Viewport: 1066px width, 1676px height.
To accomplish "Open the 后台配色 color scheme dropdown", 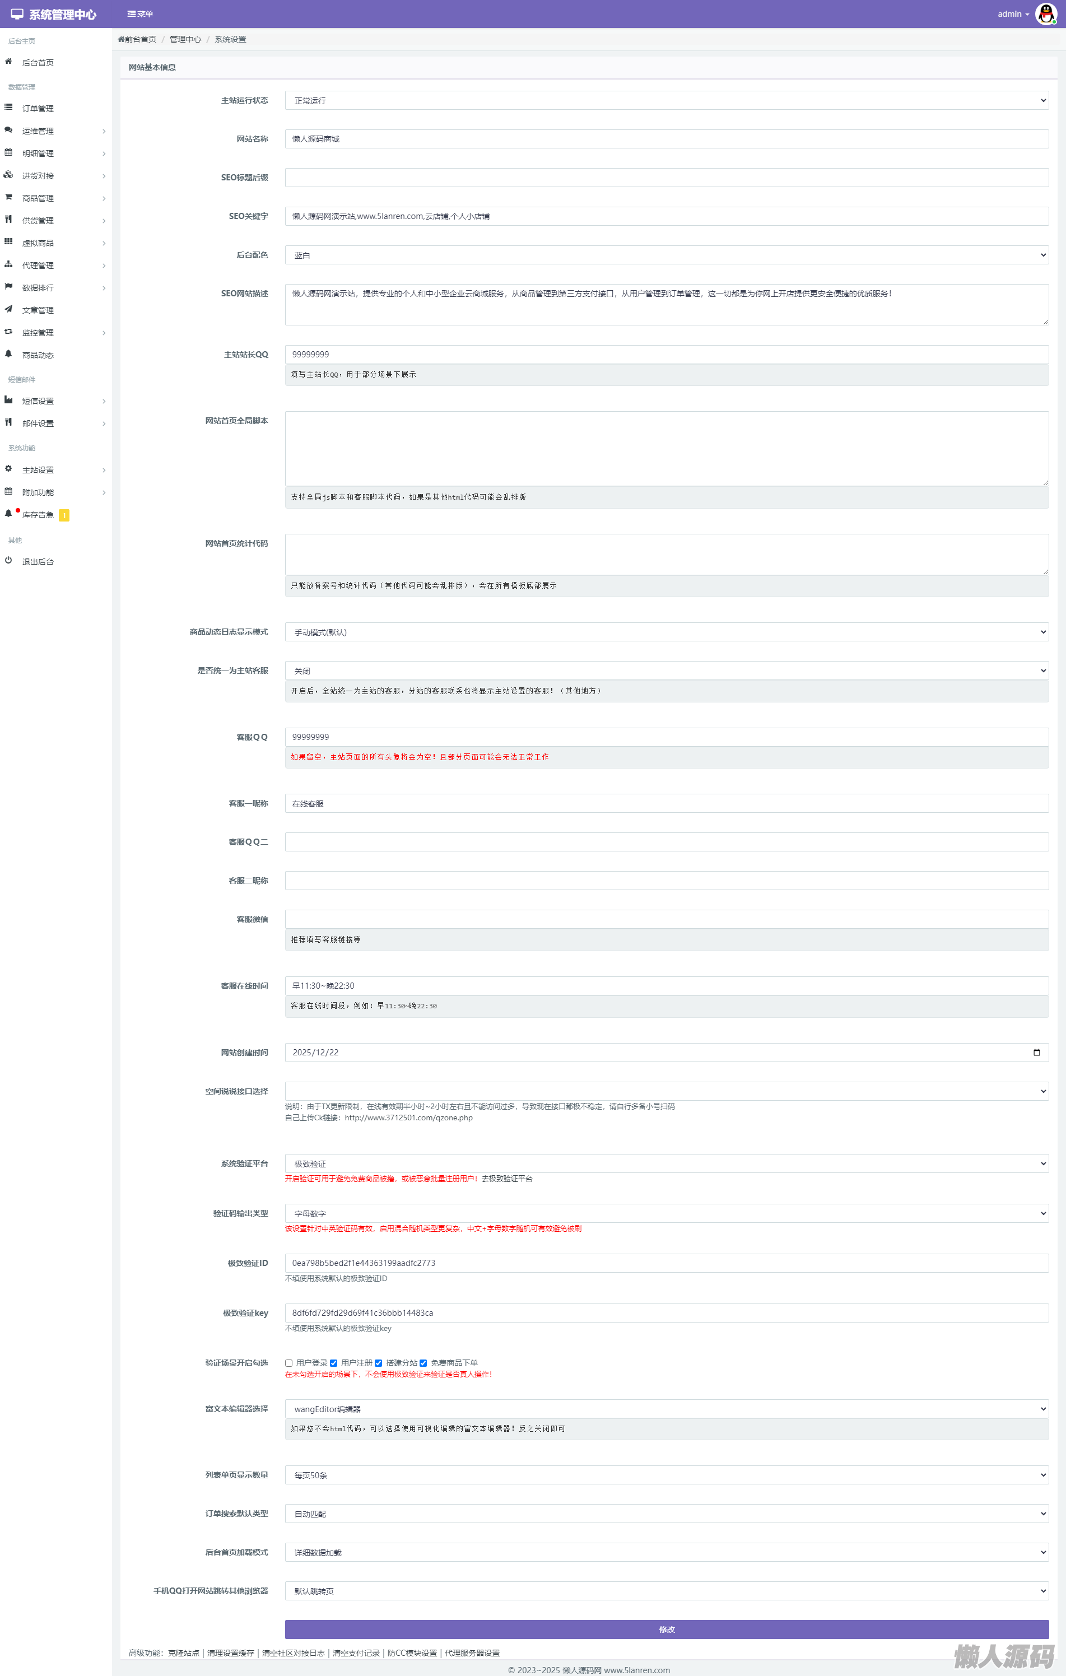I will tap(667, 255).
